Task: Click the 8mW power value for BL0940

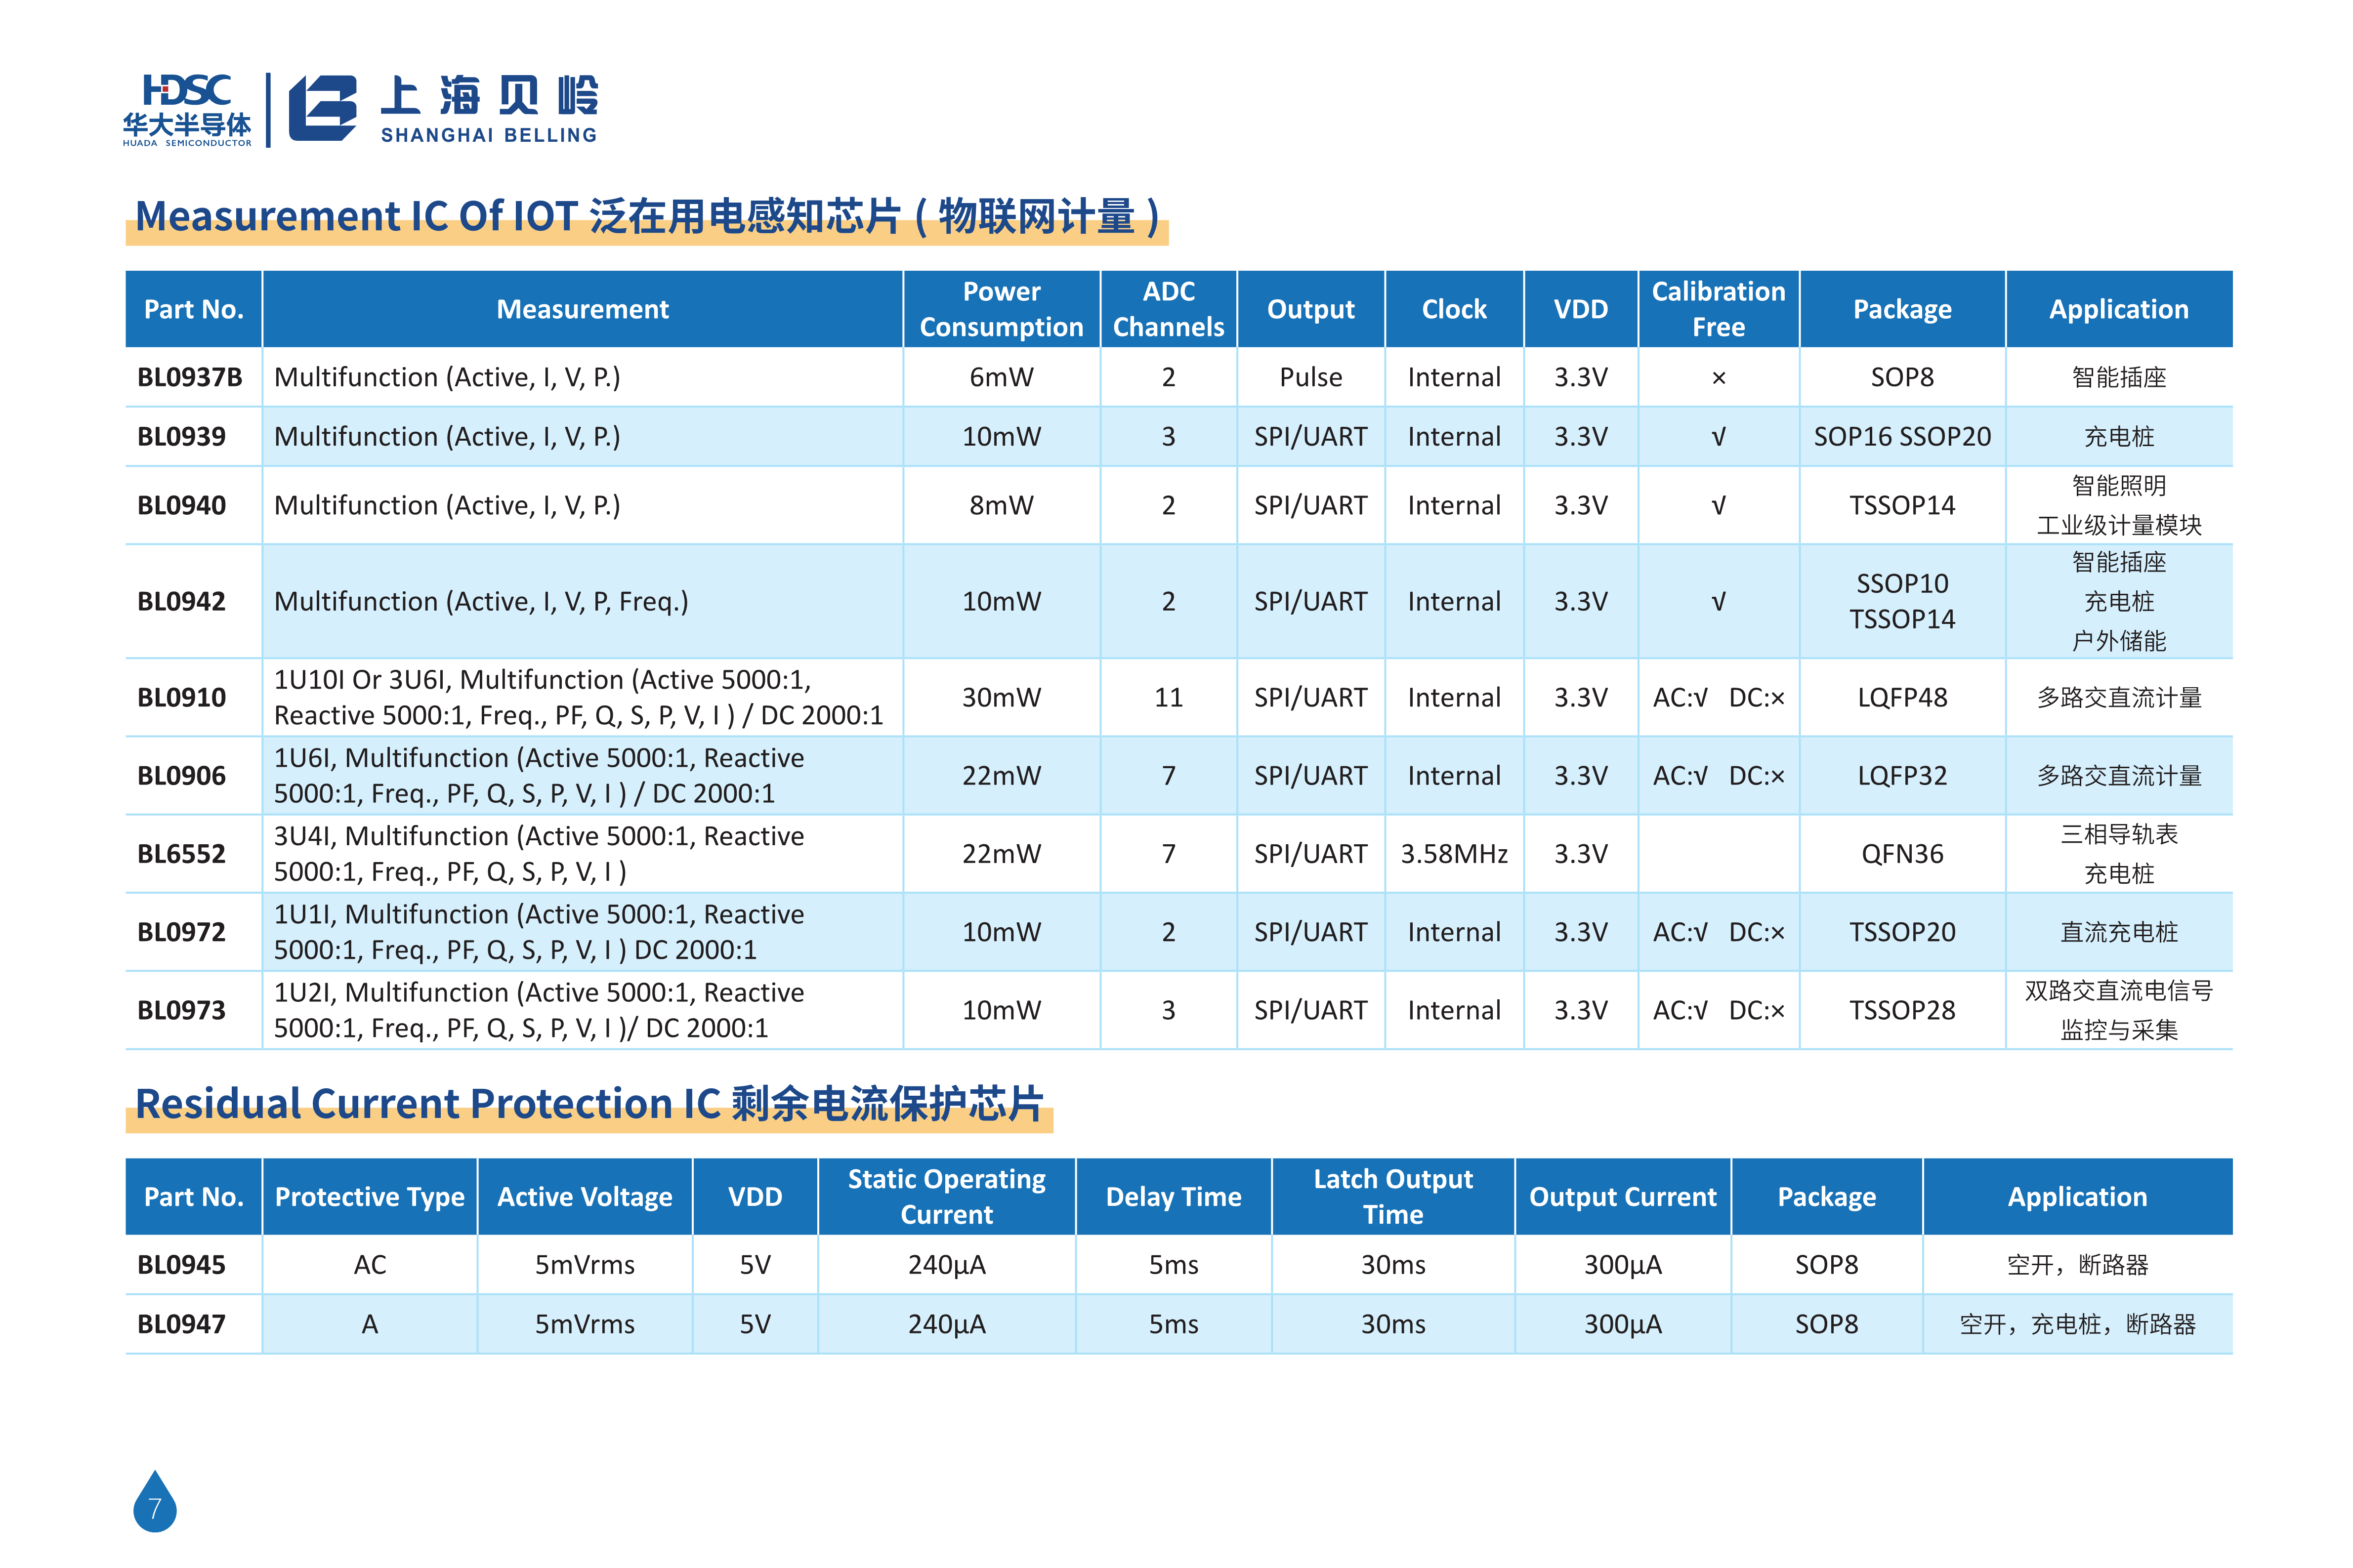Action: [1001, 505]
